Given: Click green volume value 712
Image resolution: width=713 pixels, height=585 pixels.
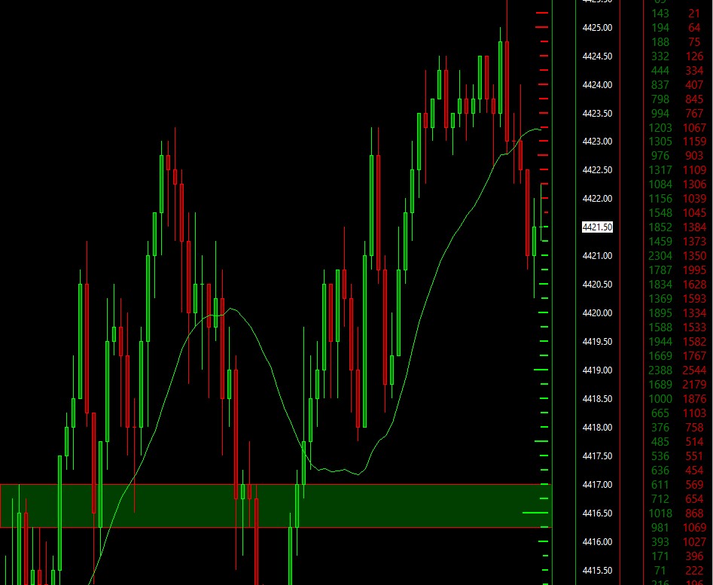Looking at the screenshot, I should [x=660, y=499].
